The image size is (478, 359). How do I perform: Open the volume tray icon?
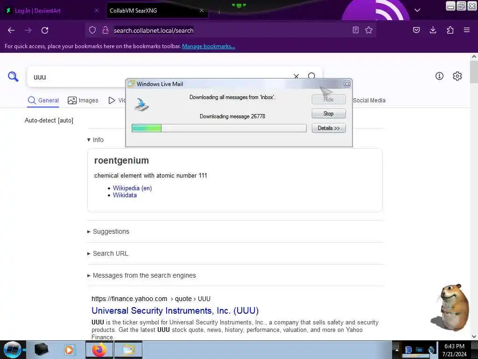click(431, 350)
